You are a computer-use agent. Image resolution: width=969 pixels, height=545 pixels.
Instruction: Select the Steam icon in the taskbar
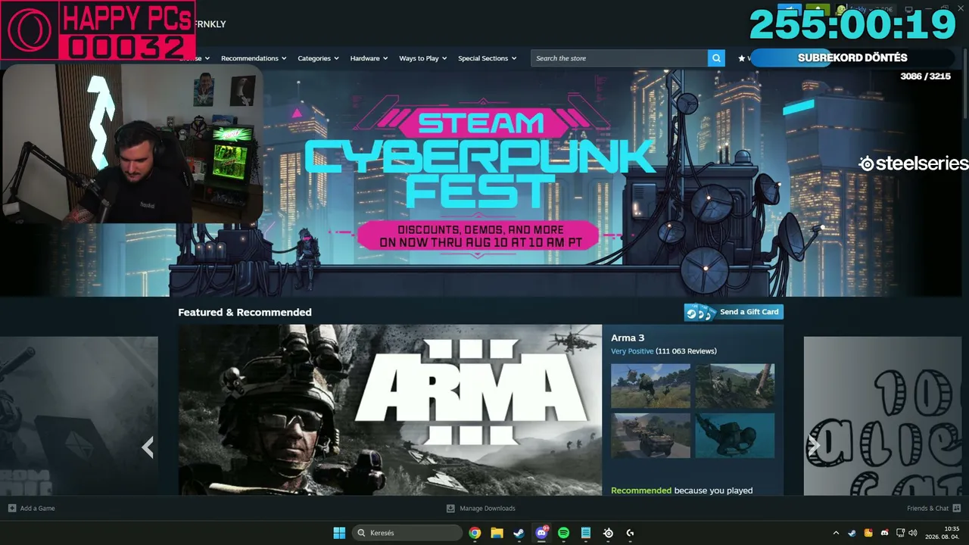519,533
